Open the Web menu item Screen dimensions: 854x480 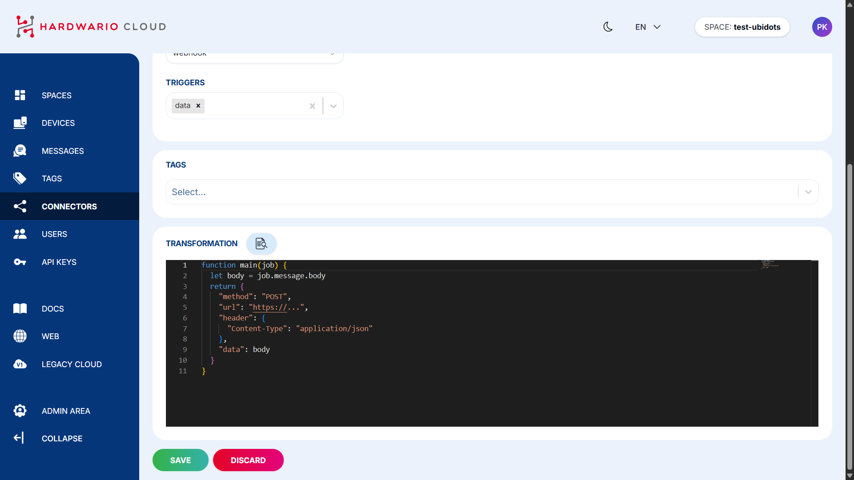click(x=50, y=336)
